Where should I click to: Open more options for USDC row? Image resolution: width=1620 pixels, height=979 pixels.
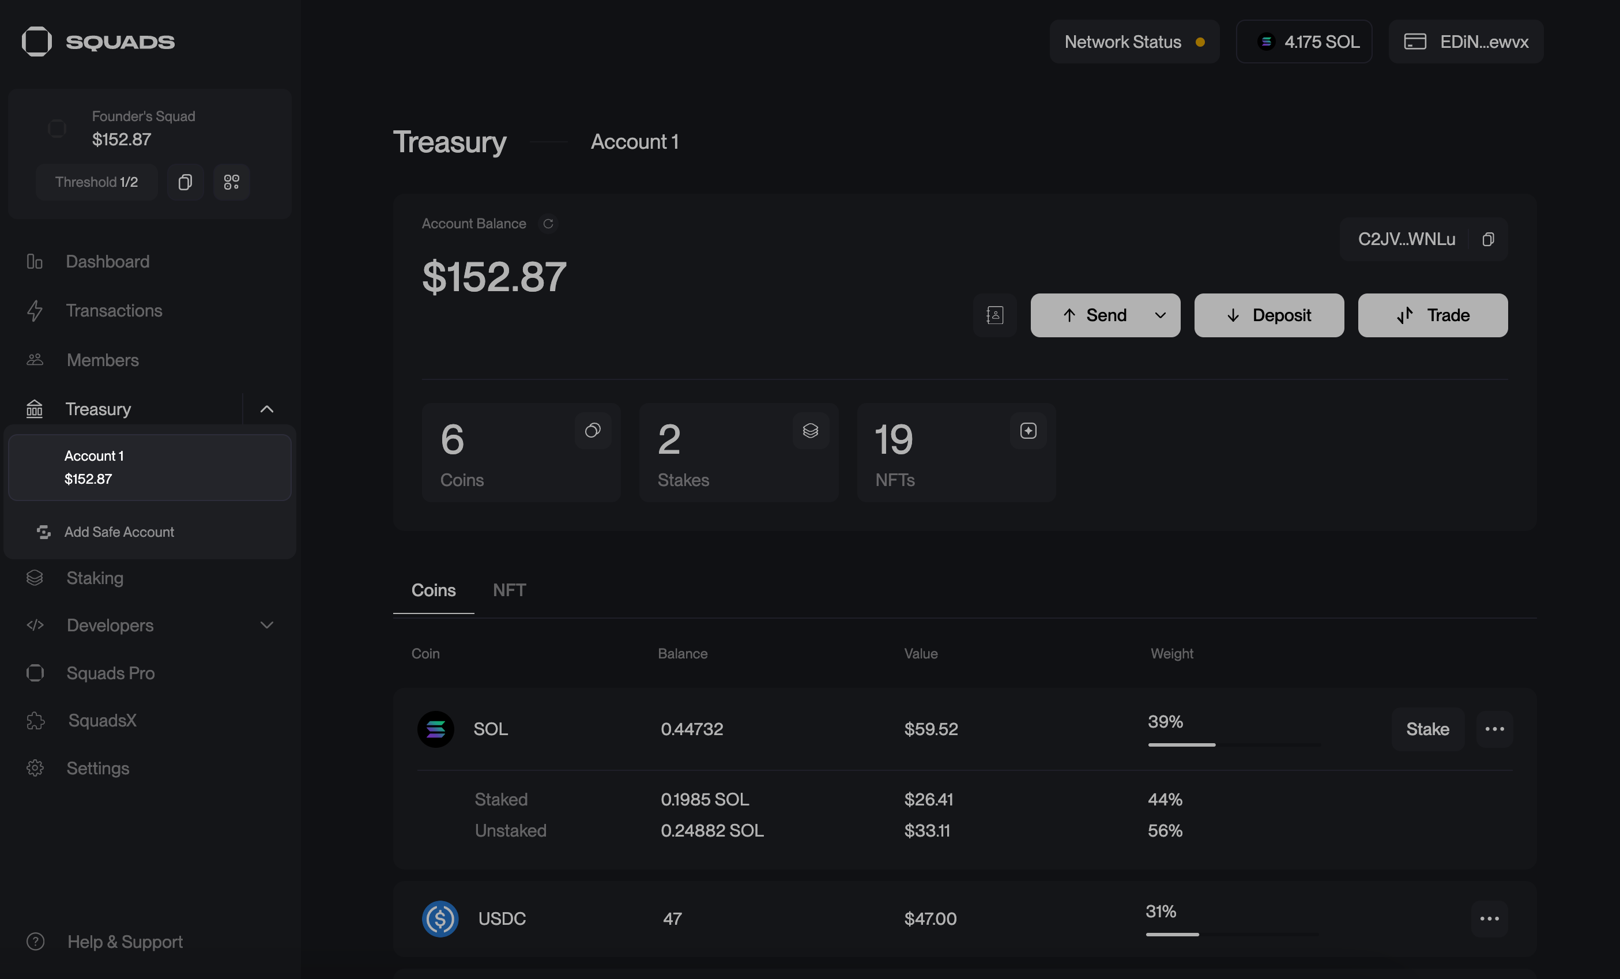click(x=1489, y=918)
